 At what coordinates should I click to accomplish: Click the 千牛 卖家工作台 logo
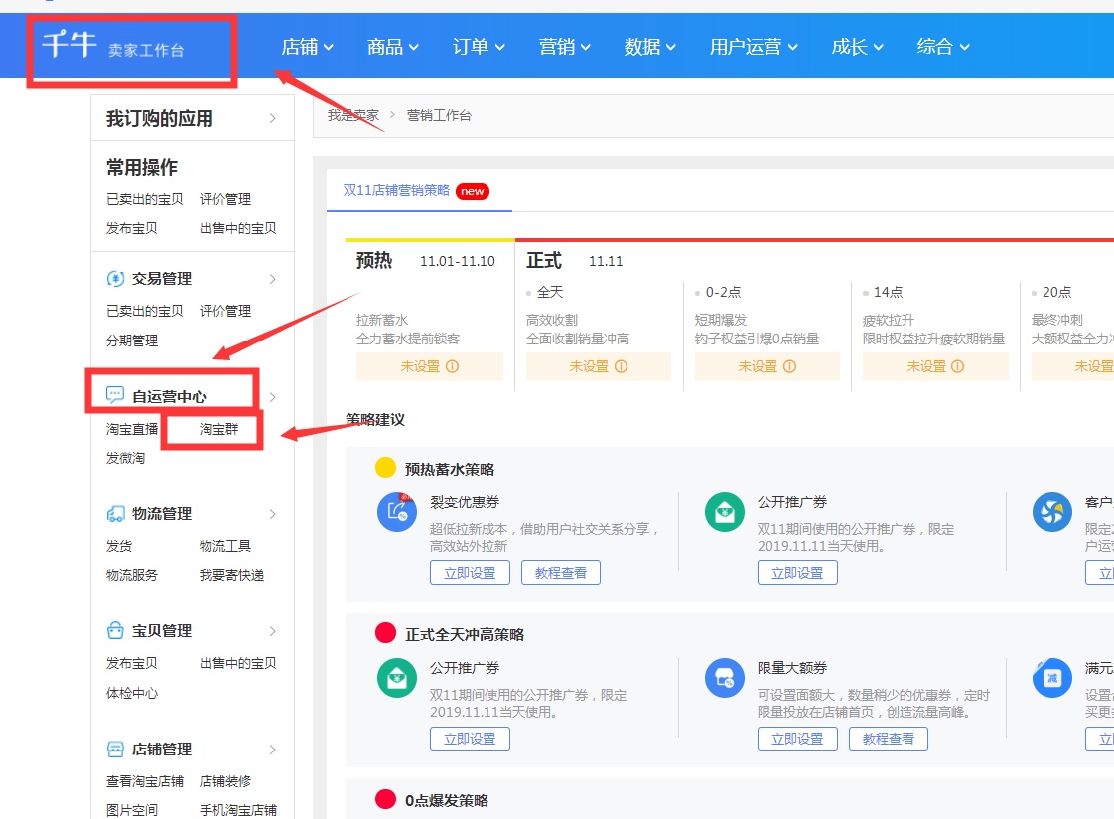click(x=113, y=46)
